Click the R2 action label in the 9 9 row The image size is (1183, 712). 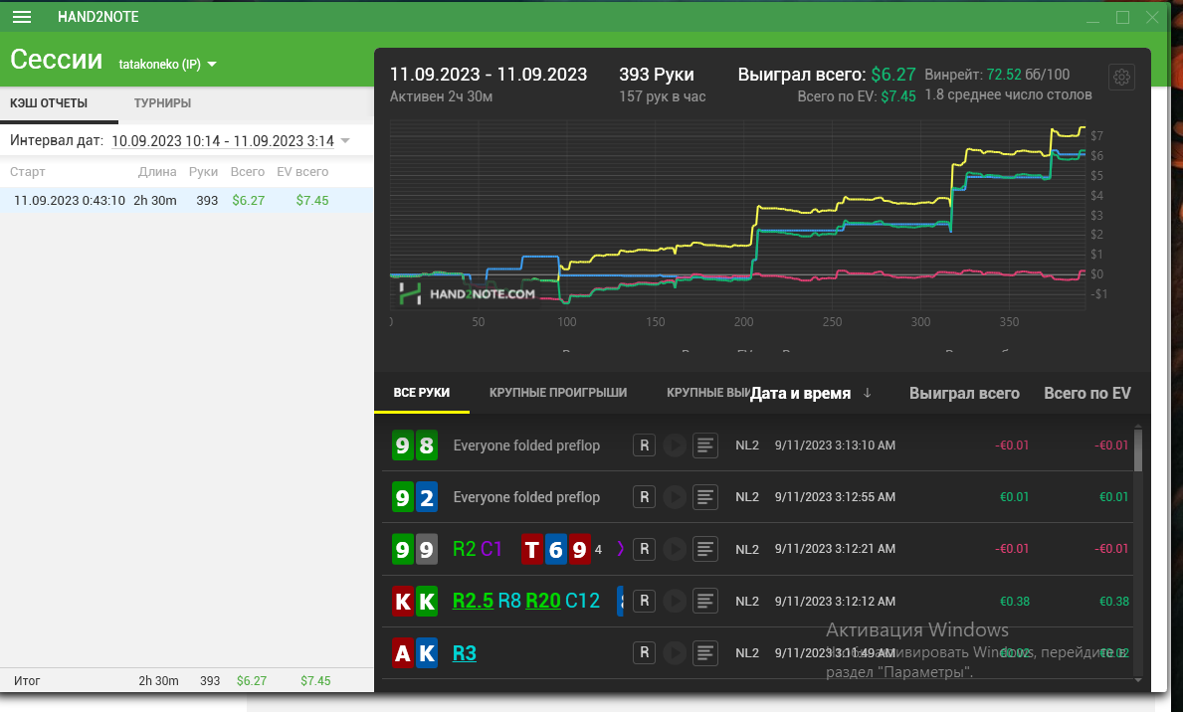(464, 548)
